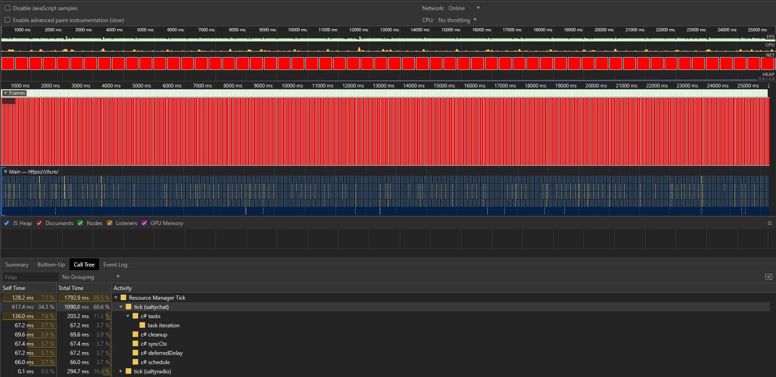Toggle the Nodes memory checkbox
The width and height of the screenshot is (776, 377).
[x=80, y=223]
